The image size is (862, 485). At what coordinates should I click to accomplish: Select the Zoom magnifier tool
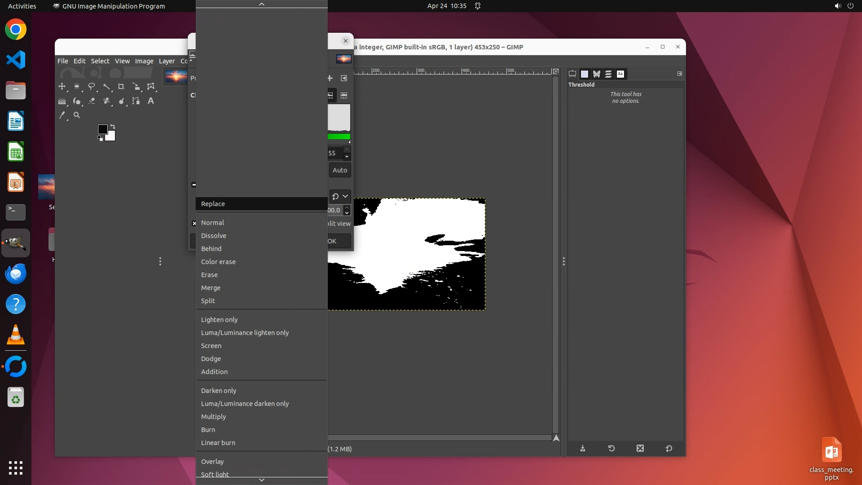[77, 115]
